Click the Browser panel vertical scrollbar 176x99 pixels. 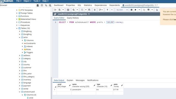[51, 88]
